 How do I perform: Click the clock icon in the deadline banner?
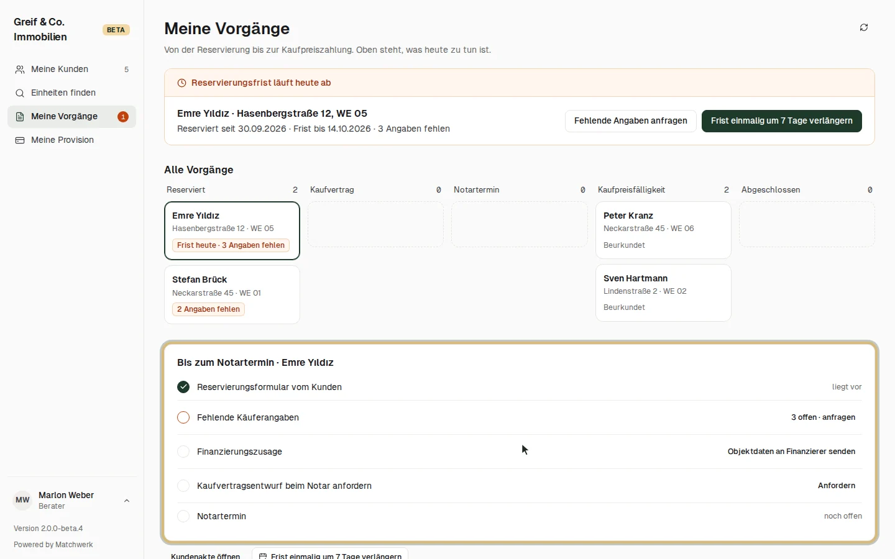(x=182, y=83)
